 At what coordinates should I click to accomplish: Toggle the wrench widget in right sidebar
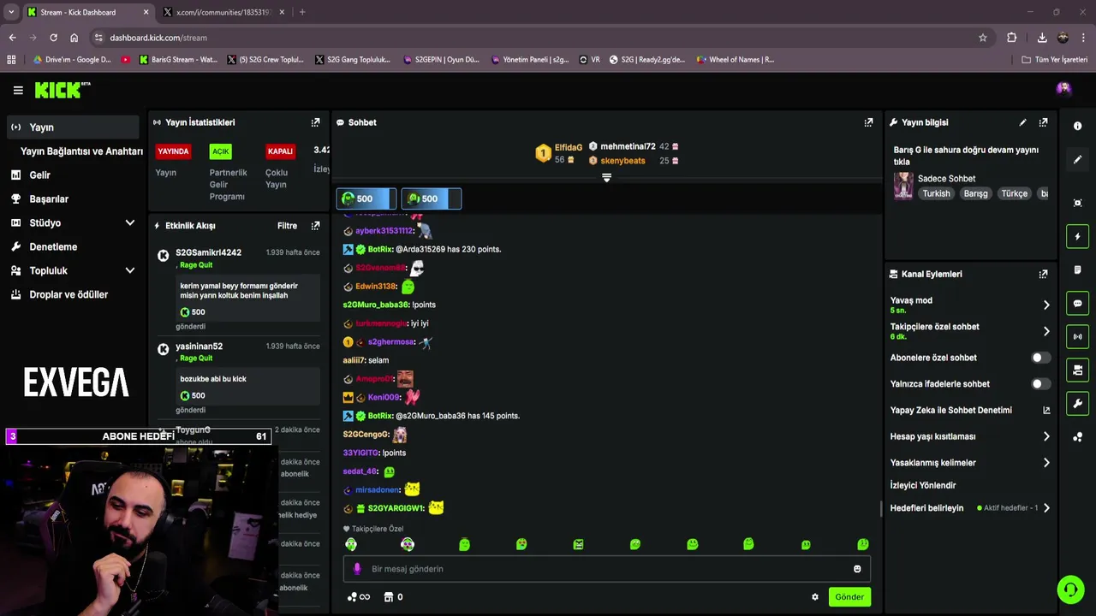tap(1077, 403)
